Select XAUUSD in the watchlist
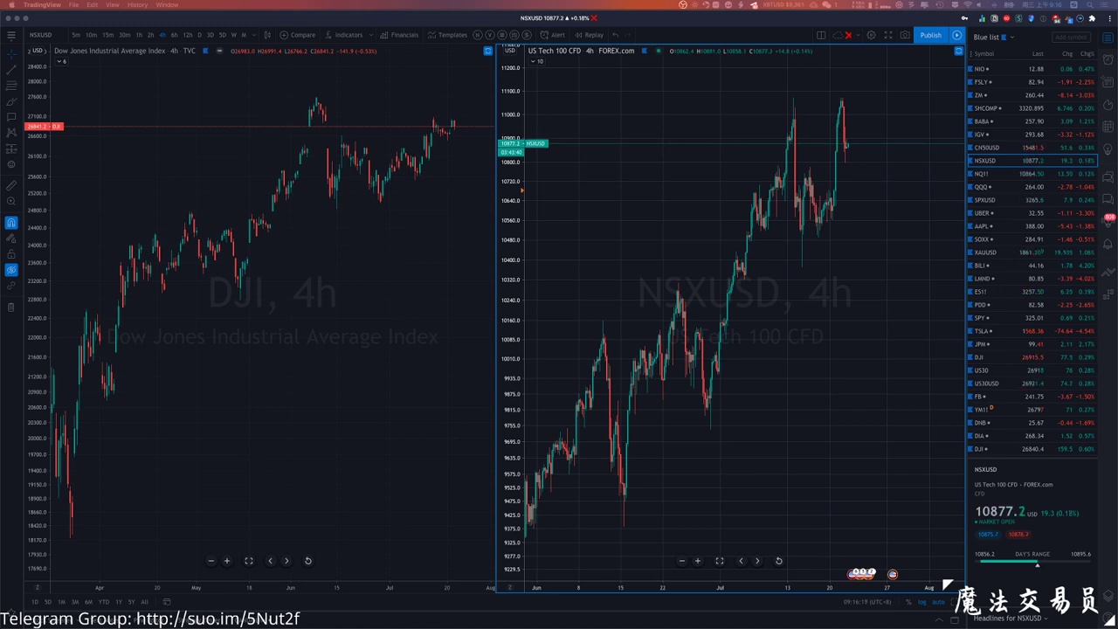 click(x=1032, y=252)
